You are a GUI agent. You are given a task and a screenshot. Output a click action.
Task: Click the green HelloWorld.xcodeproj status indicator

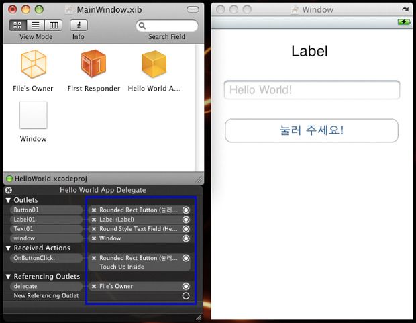point(9,179)
